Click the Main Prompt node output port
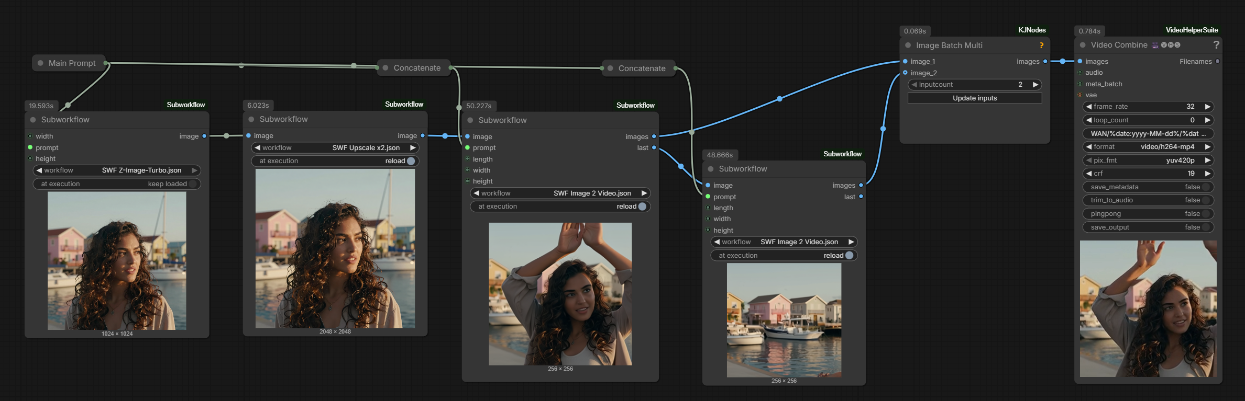This screenshot has height=401, width=1245. coord(106,63)
